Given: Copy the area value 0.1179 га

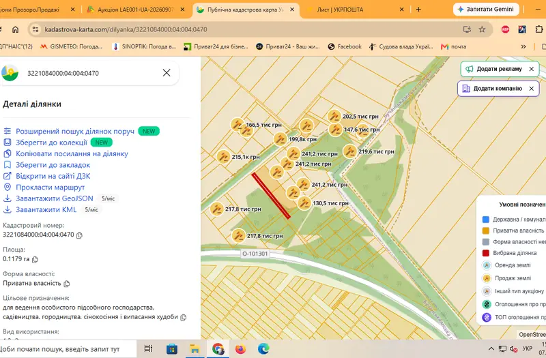Looking at the screenshot, I should click(x=35, y=259).
